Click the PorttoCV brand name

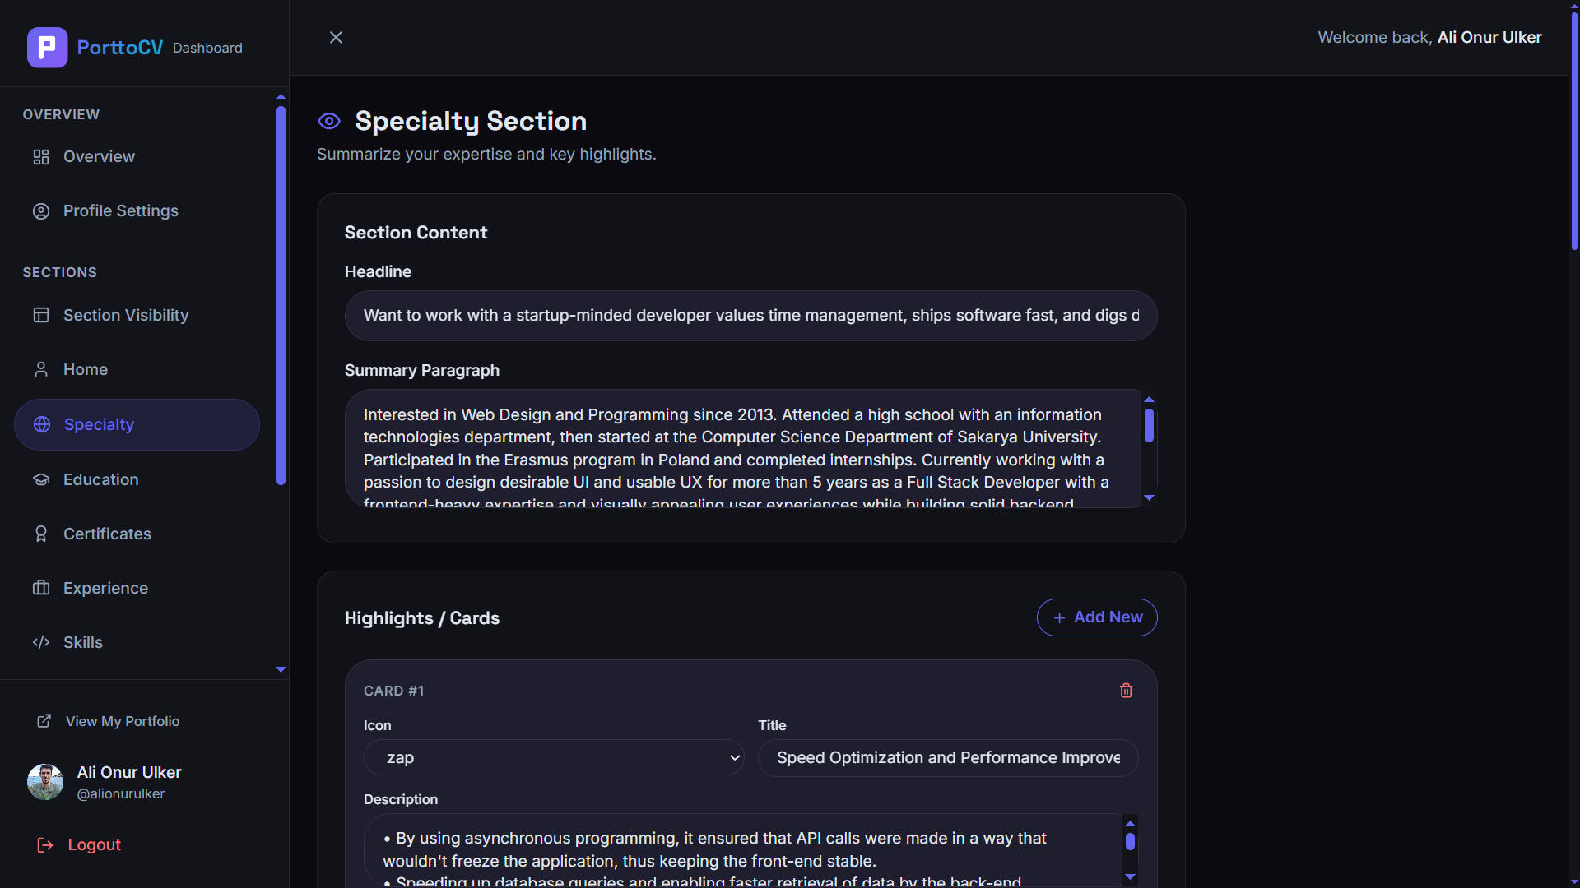[x=120, y=48]
